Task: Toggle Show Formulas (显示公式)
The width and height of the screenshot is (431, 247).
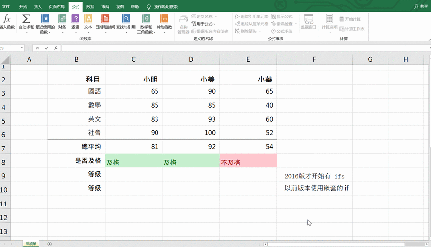Action: [x=282, y=16]
